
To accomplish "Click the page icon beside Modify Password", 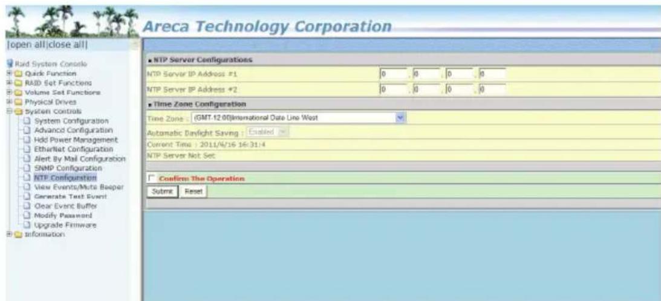I will tap(27, 215).
